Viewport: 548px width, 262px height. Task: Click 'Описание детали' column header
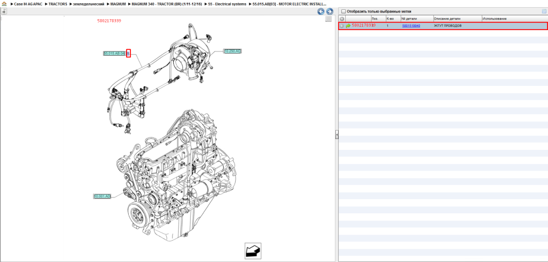pyautogui.click(x=458, y=19)
